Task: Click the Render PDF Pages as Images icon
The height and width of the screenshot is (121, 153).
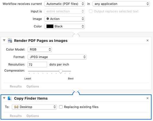Action: [x=10, y=40]
